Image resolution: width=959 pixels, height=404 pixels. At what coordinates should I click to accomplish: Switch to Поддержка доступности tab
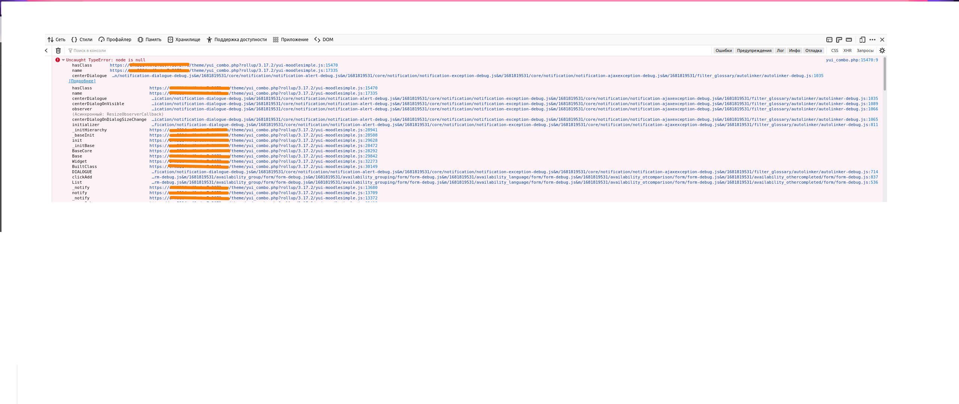pos(236,40)
